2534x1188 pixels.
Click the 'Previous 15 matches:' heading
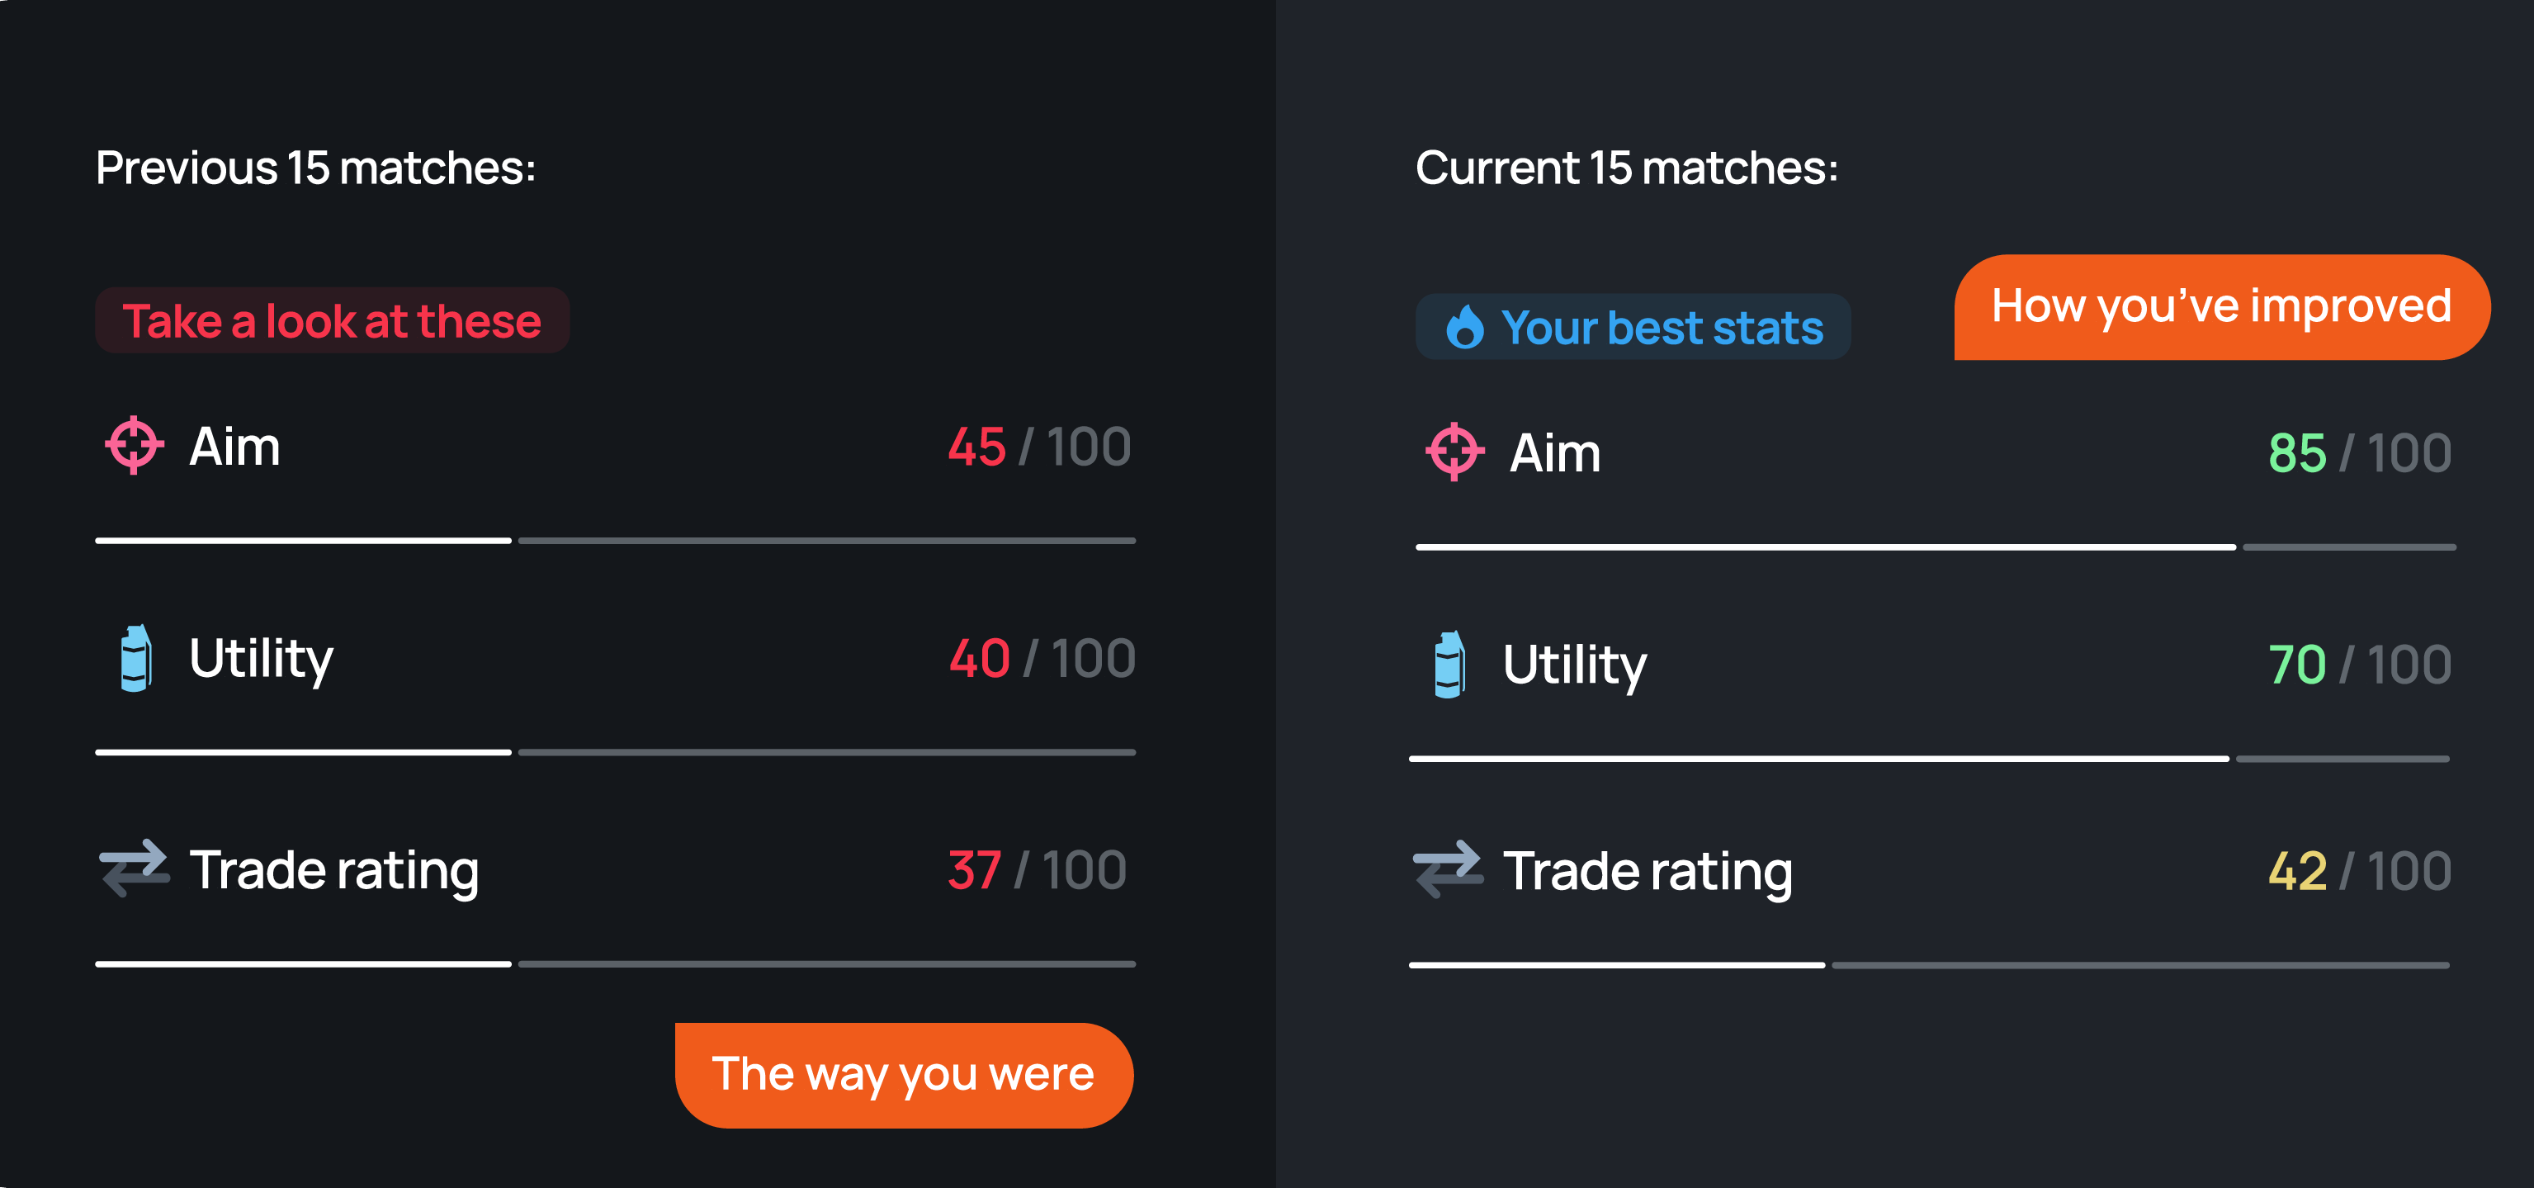pos(316,168)
